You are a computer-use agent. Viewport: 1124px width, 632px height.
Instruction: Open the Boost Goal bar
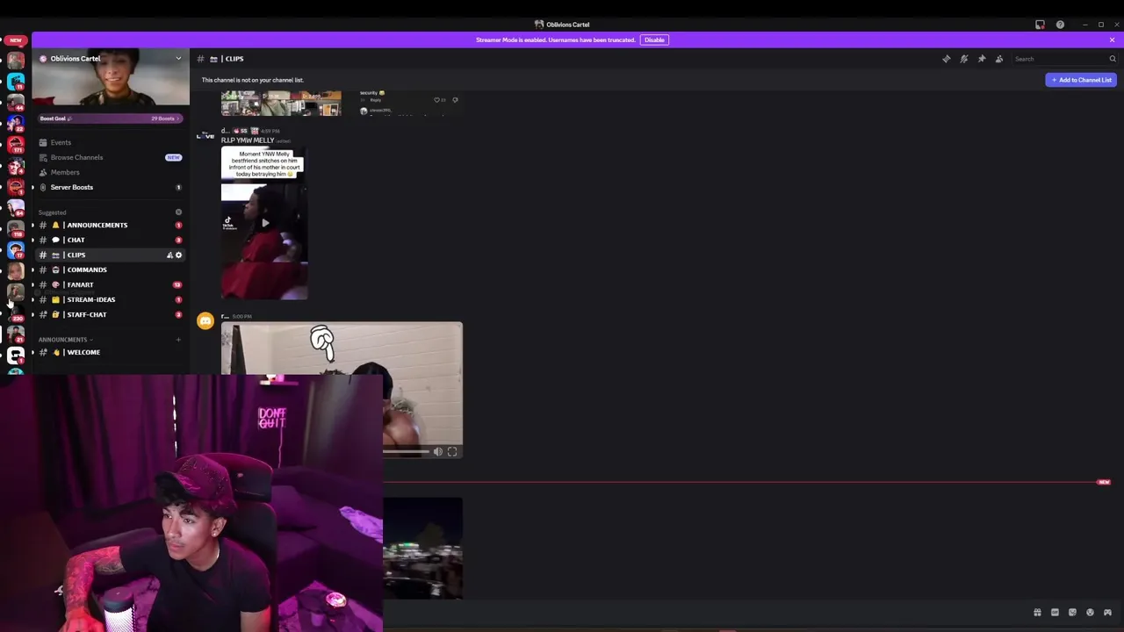(110, 118)
